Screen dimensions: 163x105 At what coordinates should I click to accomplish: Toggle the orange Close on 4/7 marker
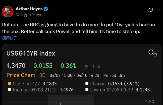point(10,84)
